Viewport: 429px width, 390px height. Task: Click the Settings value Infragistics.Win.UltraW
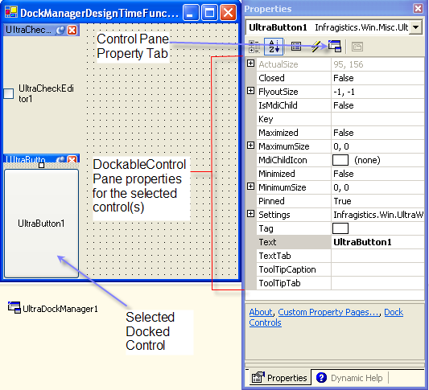(x=378, y=215)
